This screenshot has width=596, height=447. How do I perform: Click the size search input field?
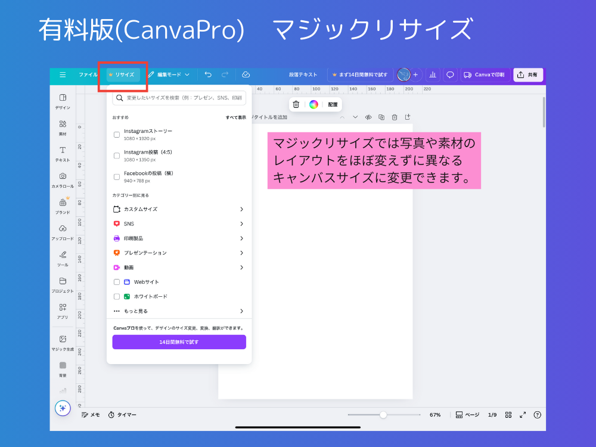point(179,98)
